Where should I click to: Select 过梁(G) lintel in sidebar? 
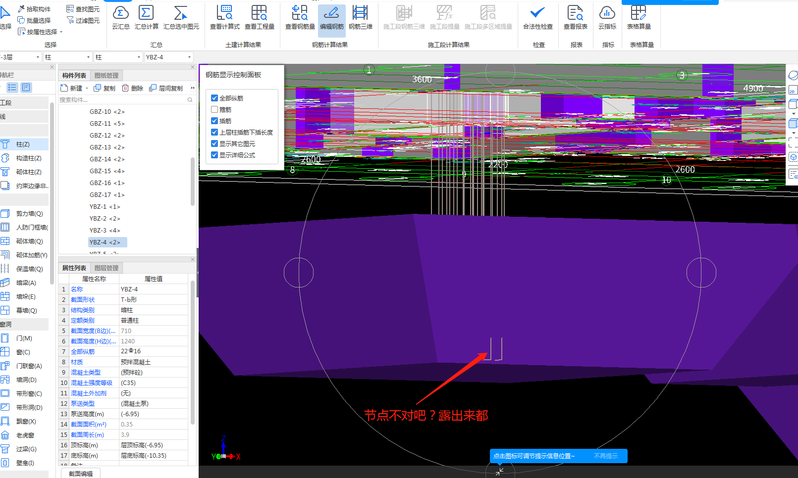click(x=24, y=449)
